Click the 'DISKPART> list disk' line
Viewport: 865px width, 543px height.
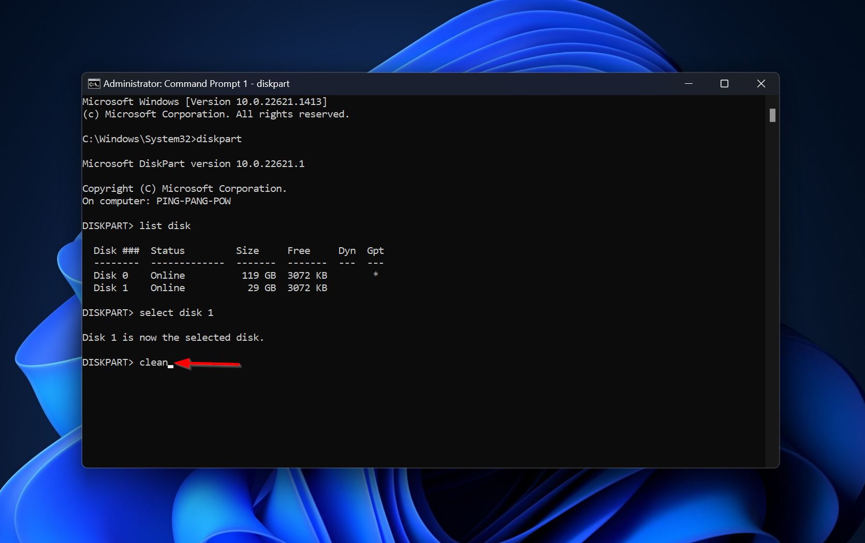pyautogui.click(x=136, y=226)
